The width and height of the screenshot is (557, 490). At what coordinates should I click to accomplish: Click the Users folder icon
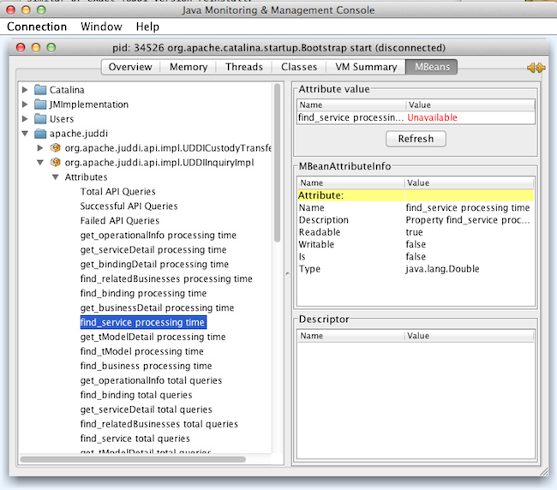40,119
